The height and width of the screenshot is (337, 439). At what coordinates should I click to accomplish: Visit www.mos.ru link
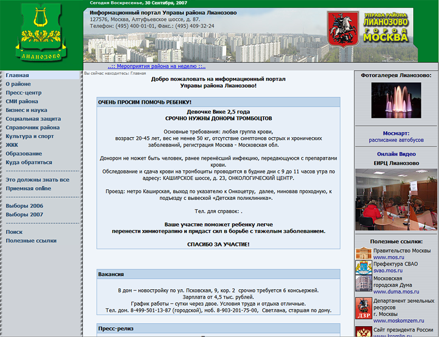389,257
